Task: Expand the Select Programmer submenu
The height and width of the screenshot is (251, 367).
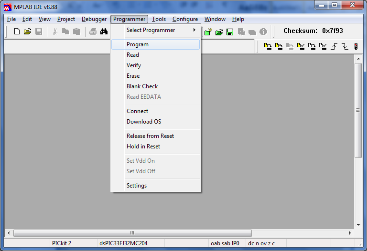Action: (x=156, y=30)
